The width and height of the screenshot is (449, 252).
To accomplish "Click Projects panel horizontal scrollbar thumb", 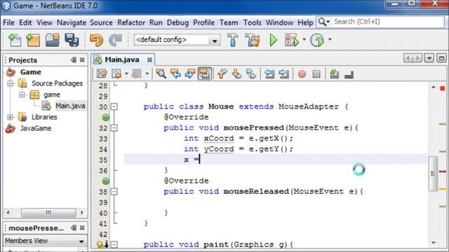I will pos(48,213).
